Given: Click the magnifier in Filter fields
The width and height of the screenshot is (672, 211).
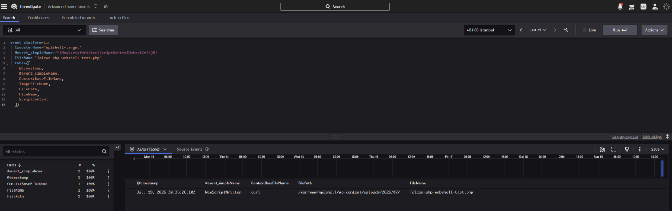Looking at the screenshot, I should click(x=104, y=151).
